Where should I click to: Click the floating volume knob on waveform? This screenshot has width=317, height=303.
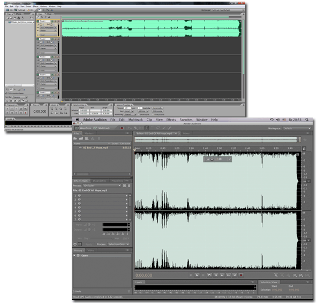(x=212, y=159)
